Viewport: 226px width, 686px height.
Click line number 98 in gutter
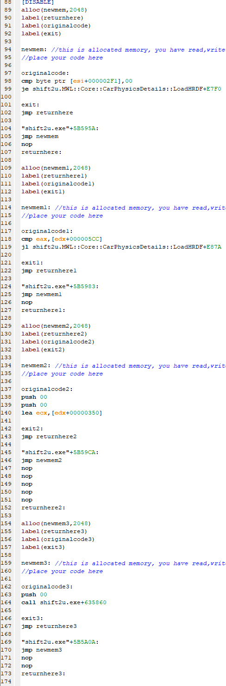(6, 81)
